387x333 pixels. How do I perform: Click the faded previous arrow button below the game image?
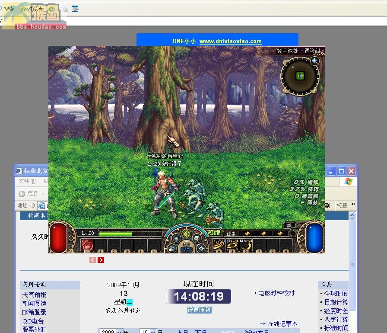[92, 260]
